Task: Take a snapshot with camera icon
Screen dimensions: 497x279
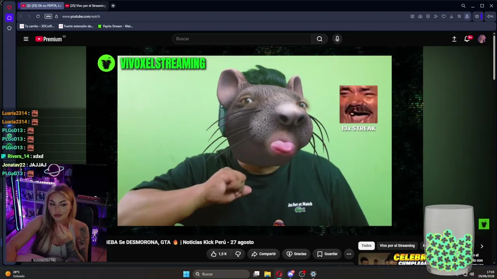Action: click(x=420, y=16)
